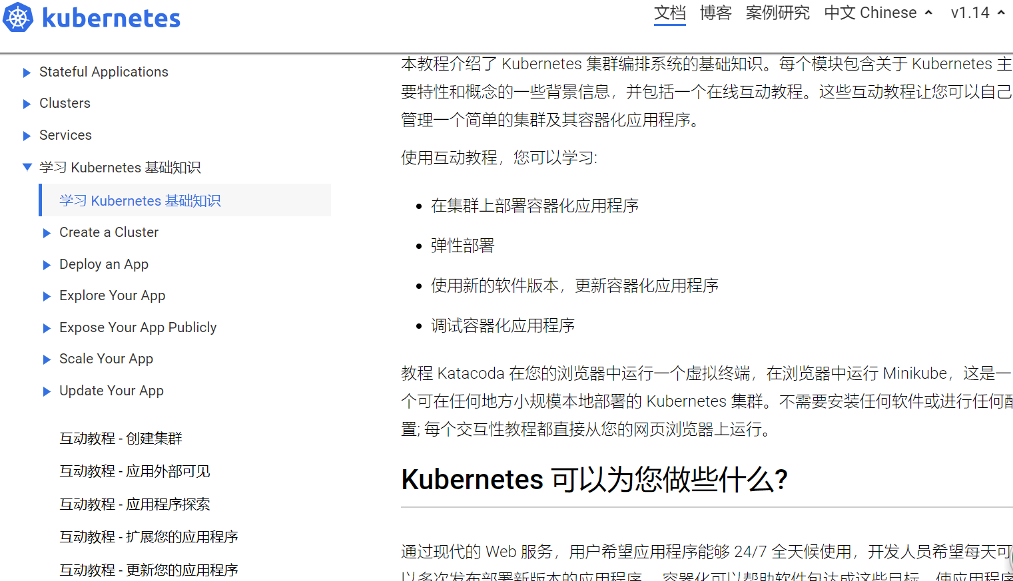Expand the Stateful Applications triangle
1013x581 pixels.
(x=27, y=73)
